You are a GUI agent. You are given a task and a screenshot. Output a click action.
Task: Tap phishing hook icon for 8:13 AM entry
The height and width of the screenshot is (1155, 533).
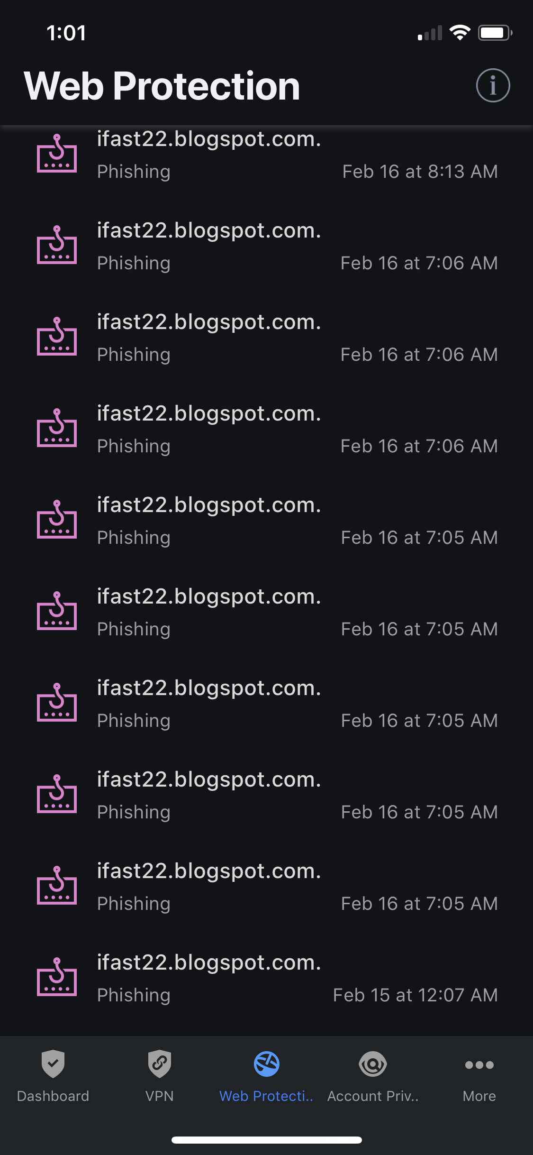point(57,154)
